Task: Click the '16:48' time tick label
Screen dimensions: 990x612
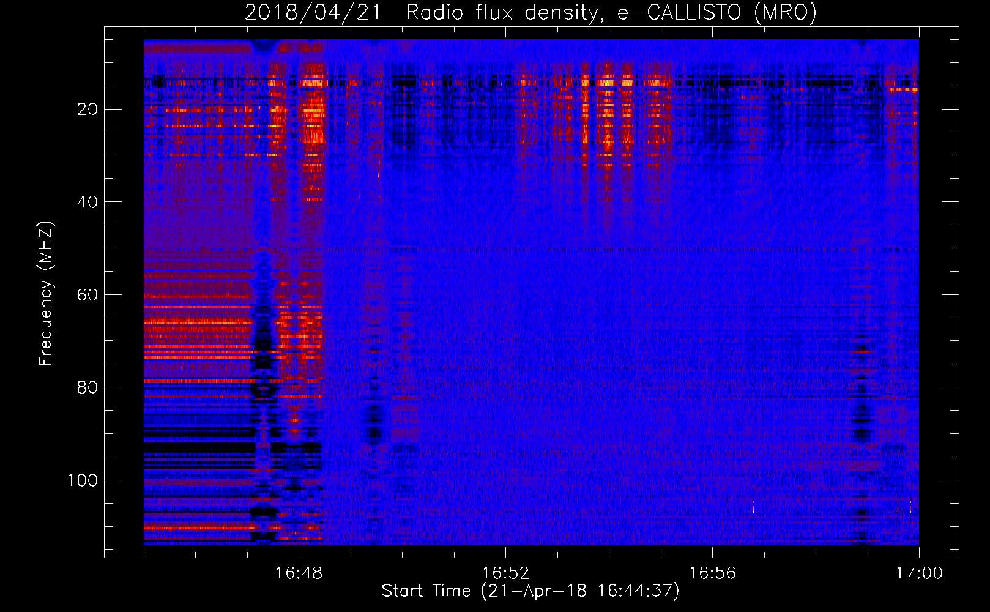Action: point(299,573)
